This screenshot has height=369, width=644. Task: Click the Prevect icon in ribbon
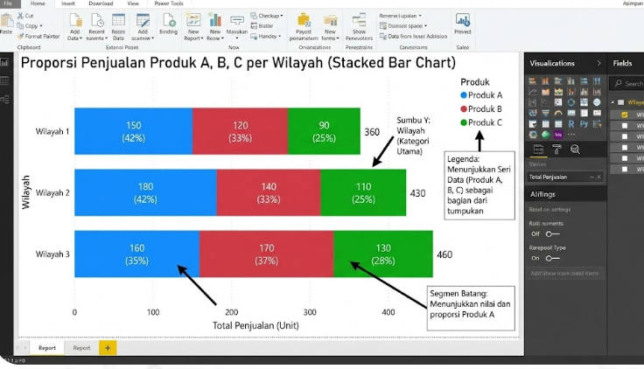tap(462, 24)
